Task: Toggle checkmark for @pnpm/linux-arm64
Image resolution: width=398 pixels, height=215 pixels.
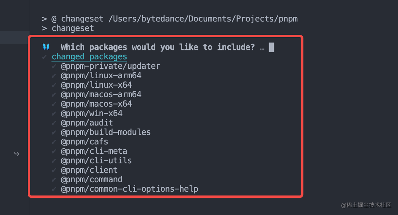Action: [x=54, y=75]
